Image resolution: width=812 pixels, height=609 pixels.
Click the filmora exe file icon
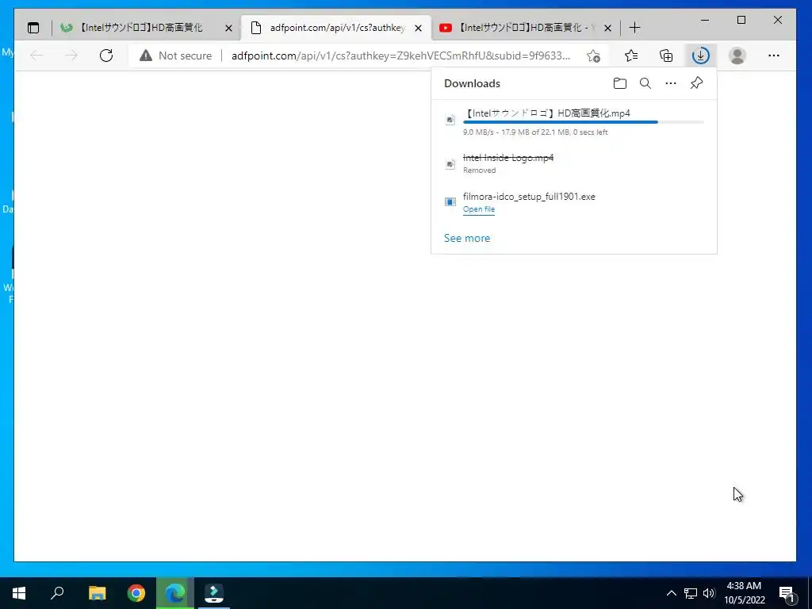[450, 202]
